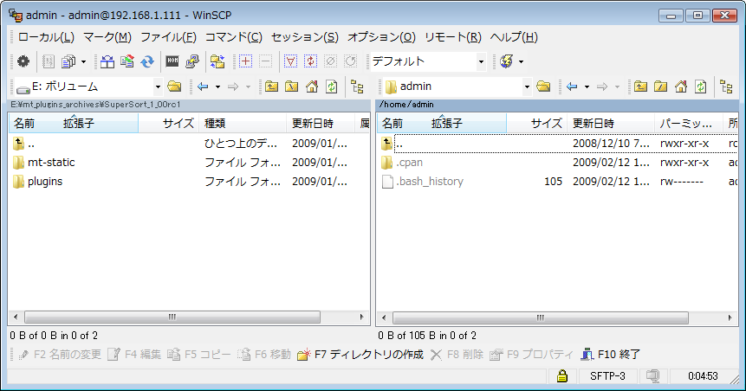Go back in local panel
This screenshot has height=391, width=746.
pyautogui.click(x=203, y=87)
